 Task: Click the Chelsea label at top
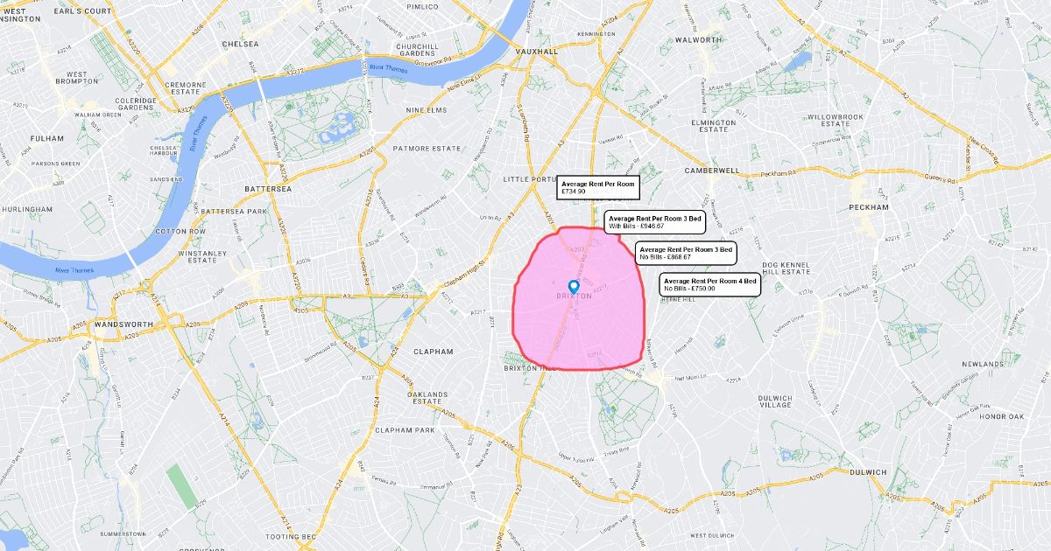tap(240, 44)
